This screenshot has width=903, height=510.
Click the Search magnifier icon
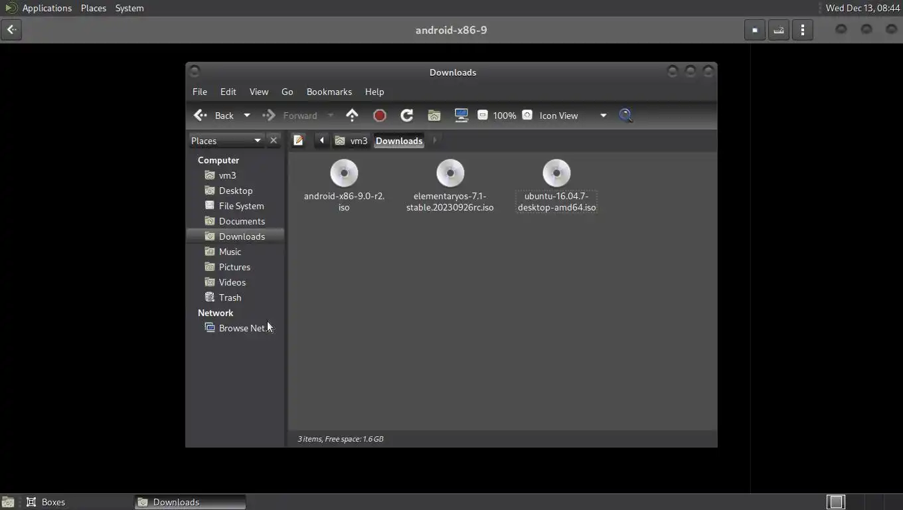pos(625,116)
